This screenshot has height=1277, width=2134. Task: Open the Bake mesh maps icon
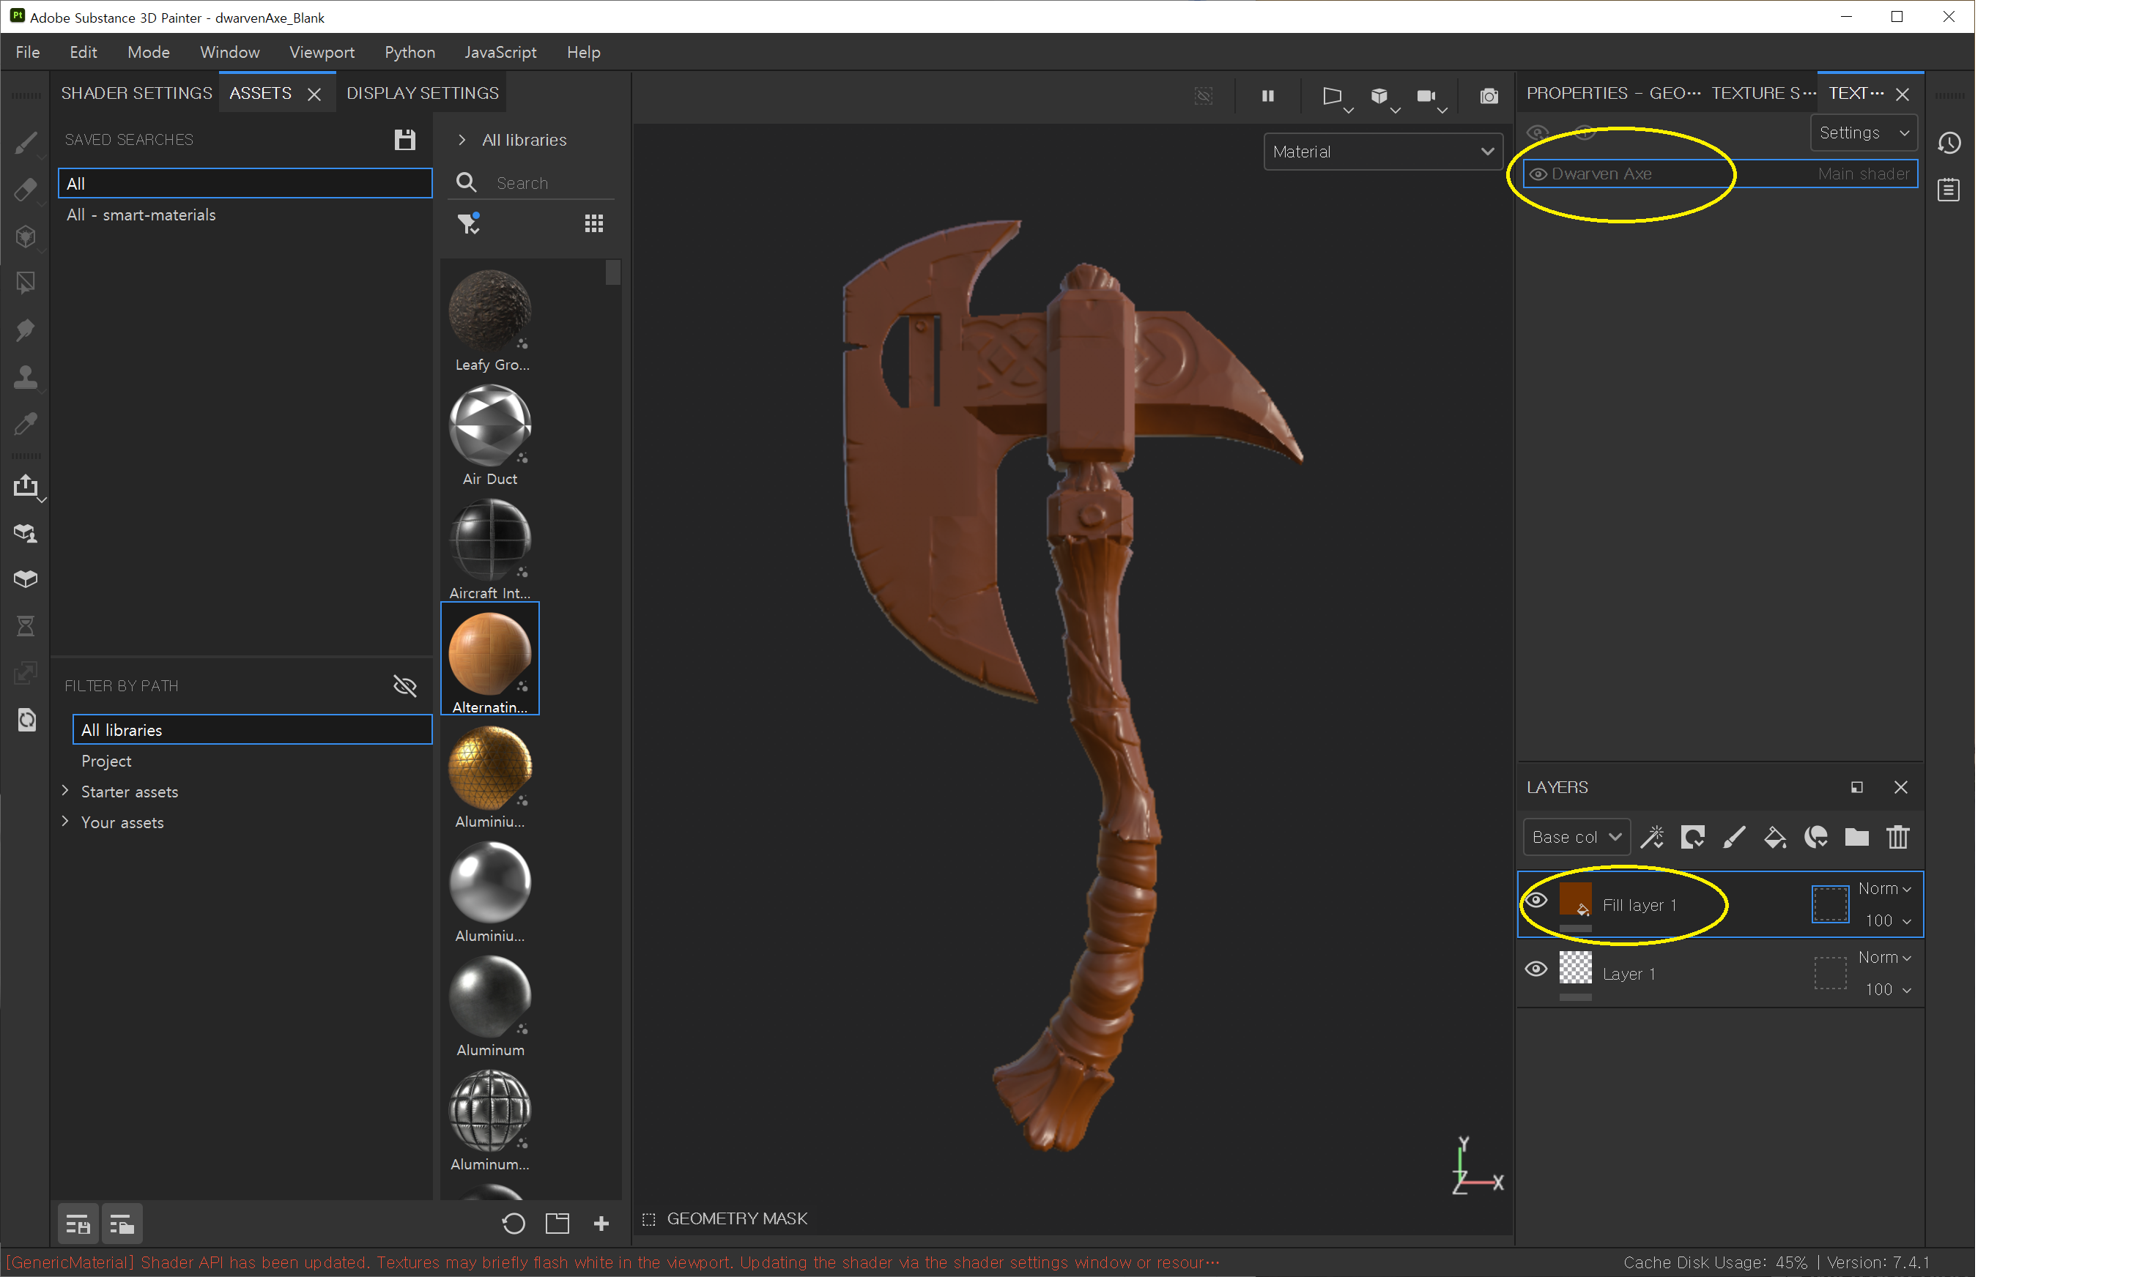(x=26, y=532)
